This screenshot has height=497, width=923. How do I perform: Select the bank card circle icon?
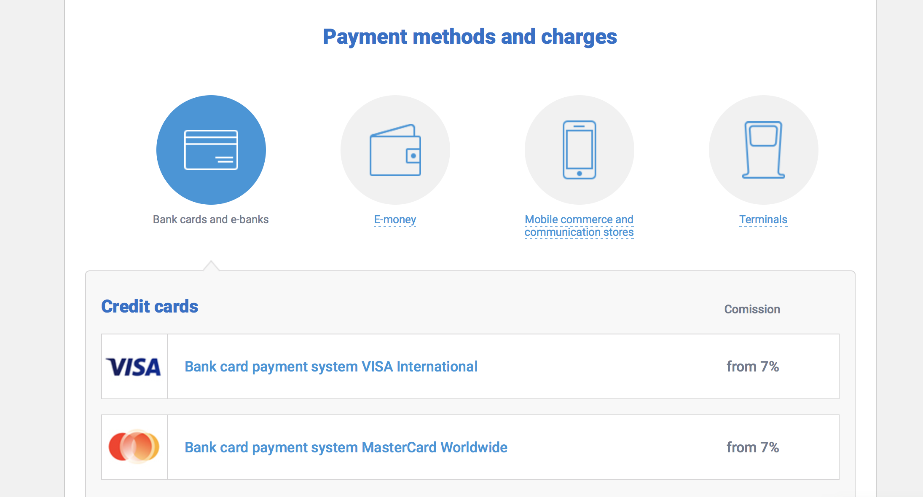pyautogui.click(x=211, y=150)
